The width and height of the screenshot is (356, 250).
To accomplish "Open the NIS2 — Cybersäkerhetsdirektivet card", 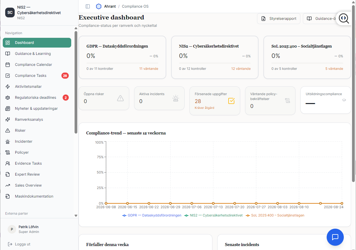I will [215, 57].
